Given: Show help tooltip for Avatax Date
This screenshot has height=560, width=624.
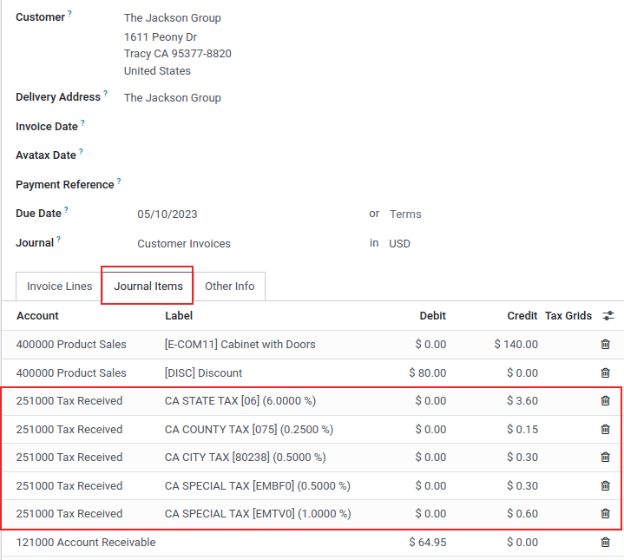Looking at the screenshot, I should pos(81,152).
